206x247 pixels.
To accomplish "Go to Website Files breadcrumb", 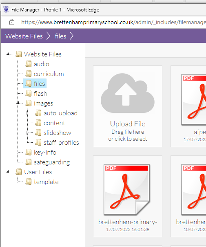I will [x=24, y=36].
